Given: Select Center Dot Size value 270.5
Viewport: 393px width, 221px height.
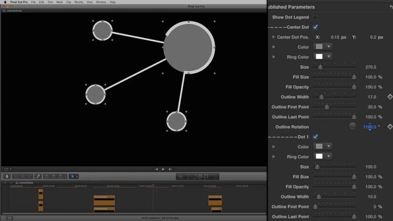Looking at the screenshot, I should 371,67.
